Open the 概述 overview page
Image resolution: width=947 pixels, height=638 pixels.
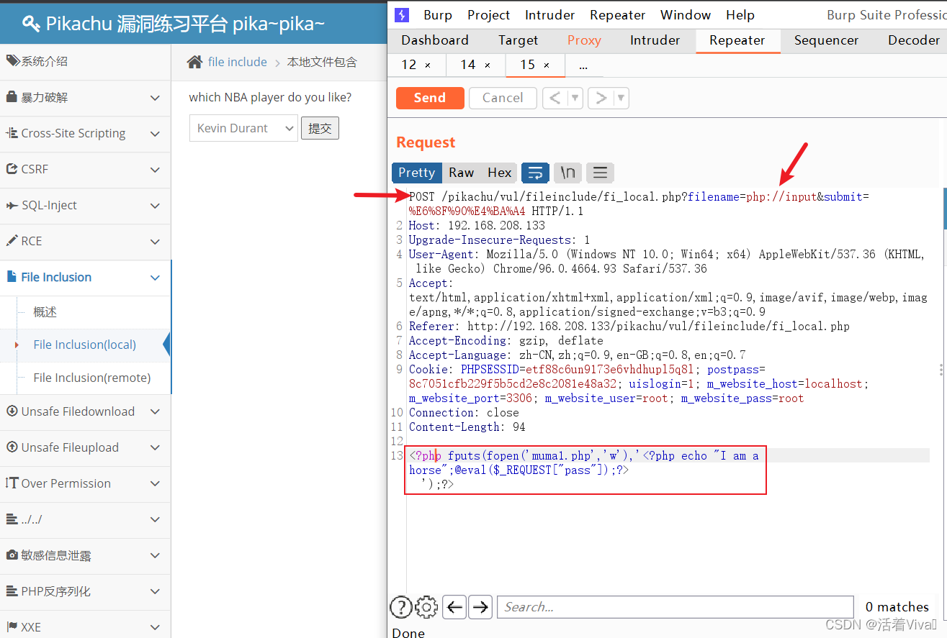click(45, 312)
